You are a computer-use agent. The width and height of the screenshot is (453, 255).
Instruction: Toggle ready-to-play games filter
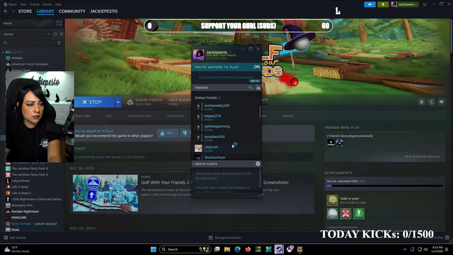point(61,34)
